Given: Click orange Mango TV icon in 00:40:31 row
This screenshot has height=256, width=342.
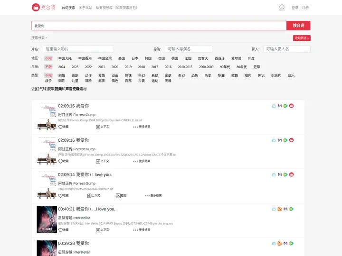Looking at the screenshot, I should pos(280,209).
